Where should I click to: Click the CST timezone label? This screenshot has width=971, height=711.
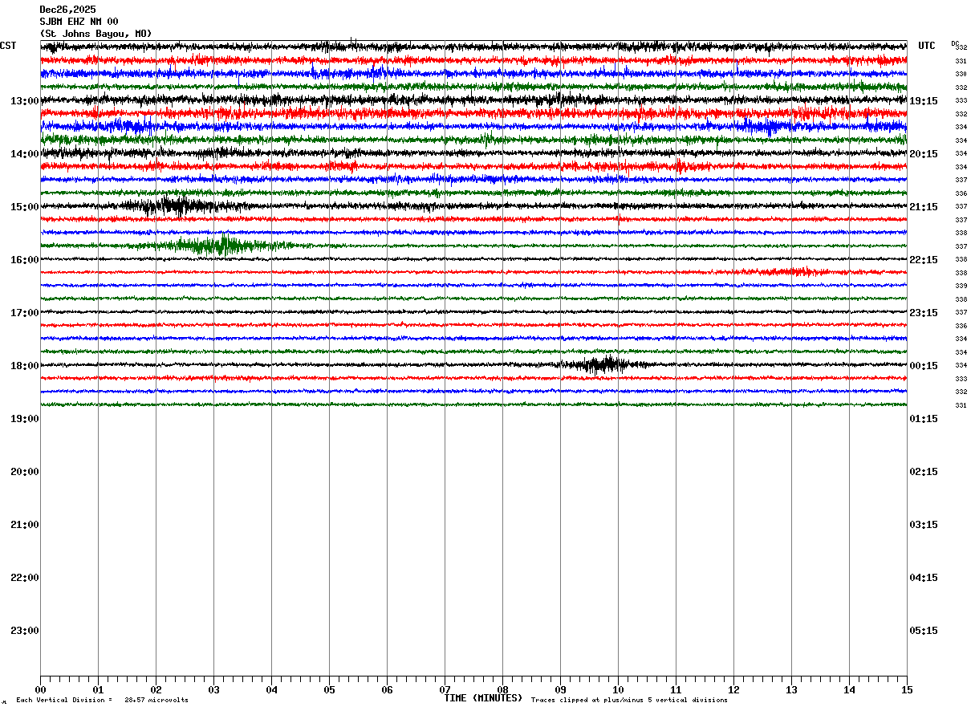click(8, 46)
